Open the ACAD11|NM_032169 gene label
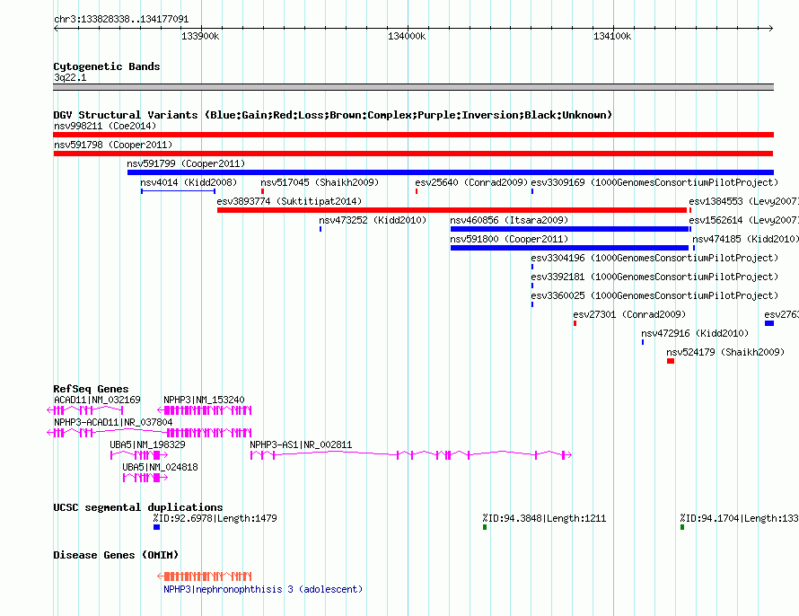 point(97,400)
